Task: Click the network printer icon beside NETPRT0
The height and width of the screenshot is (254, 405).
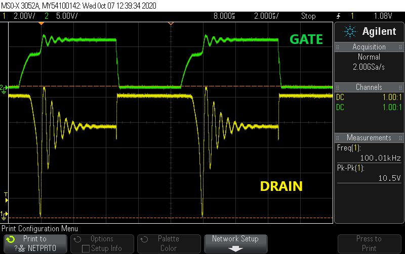Action: point(22,248)
